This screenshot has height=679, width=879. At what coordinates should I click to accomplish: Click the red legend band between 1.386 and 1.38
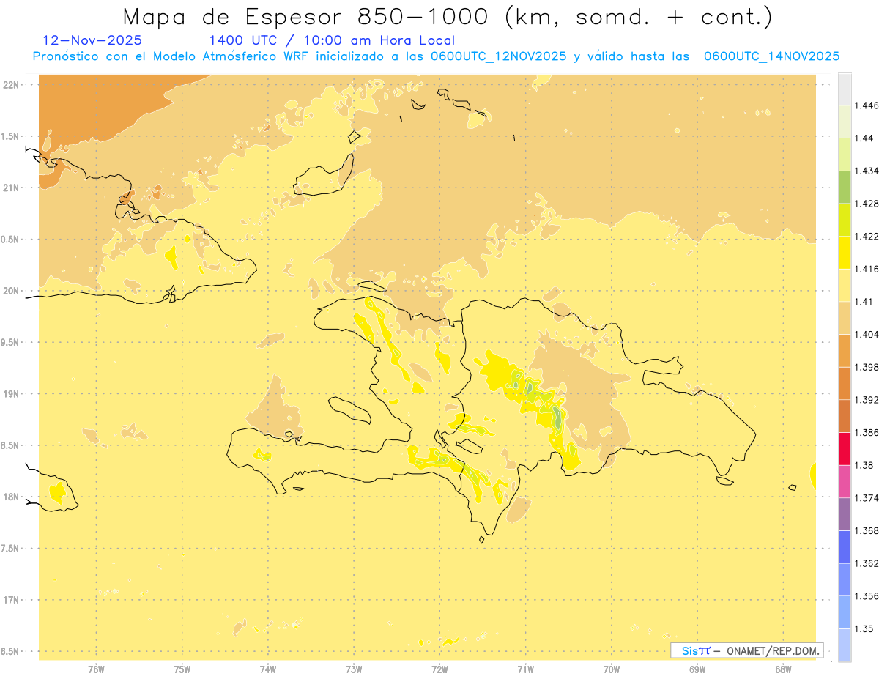click(x=845, y=448)
